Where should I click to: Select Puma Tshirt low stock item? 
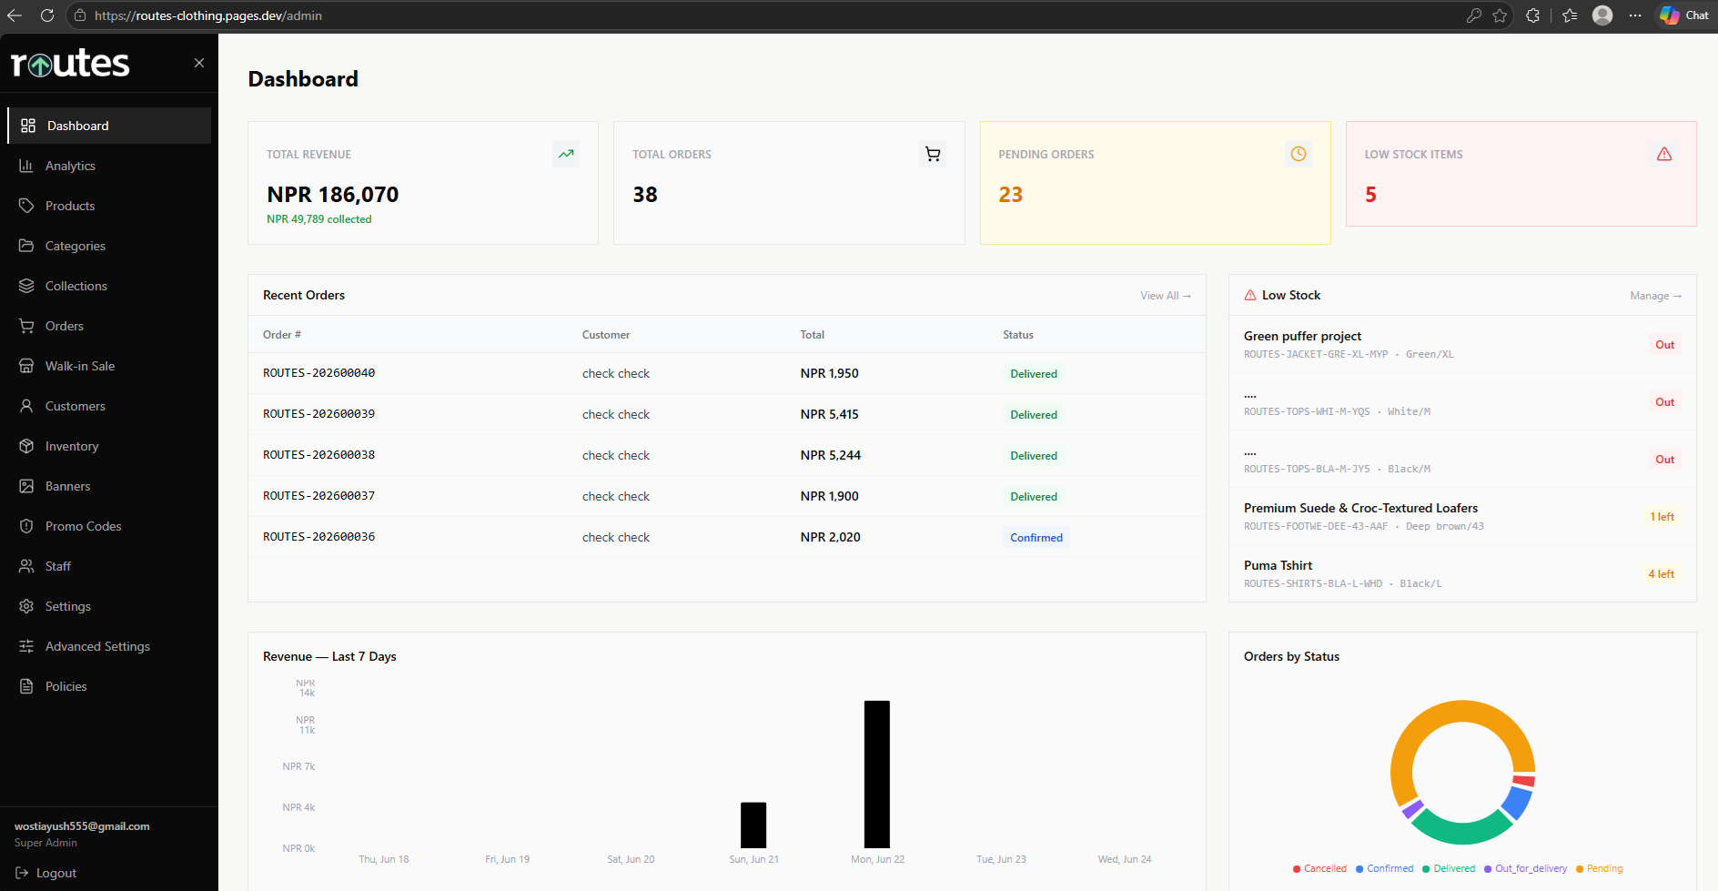pos(1462,573)
